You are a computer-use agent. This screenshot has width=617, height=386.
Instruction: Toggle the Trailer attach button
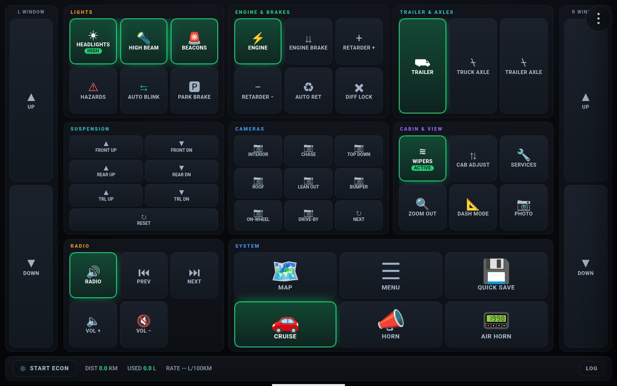422,66
